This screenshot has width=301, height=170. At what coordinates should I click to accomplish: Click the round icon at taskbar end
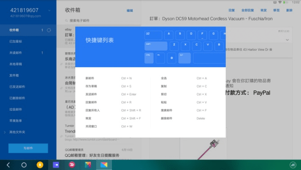tap(293, 165)
